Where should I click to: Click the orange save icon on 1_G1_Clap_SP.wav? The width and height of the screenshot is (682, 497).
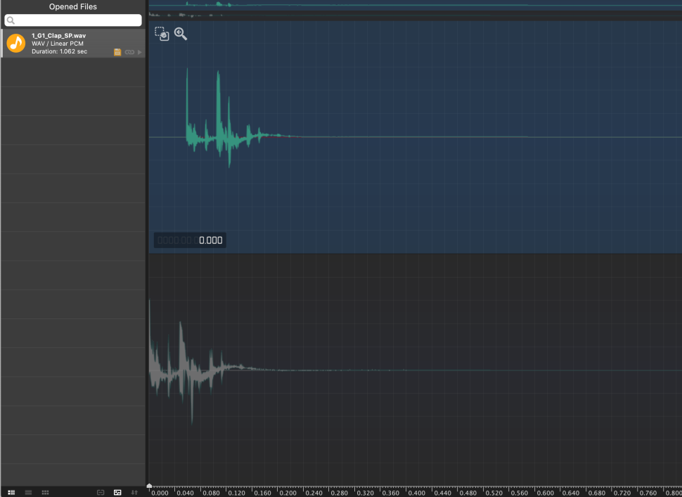(x=117, y=52)
